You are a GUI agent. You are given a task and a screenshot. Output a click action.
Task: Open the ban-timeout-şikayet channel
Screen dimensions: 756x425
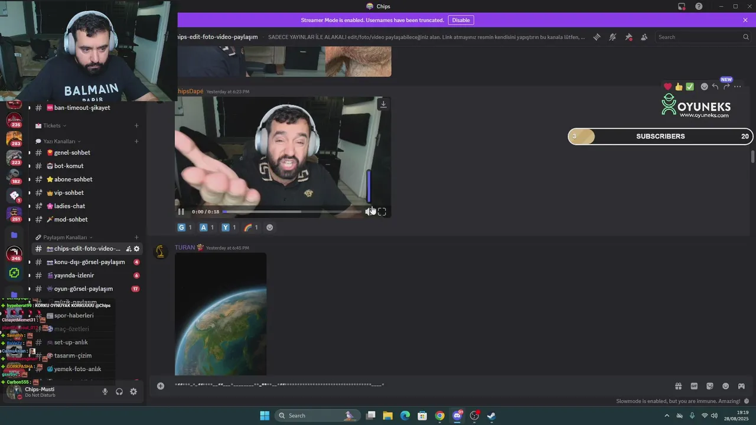pos(87,108)
